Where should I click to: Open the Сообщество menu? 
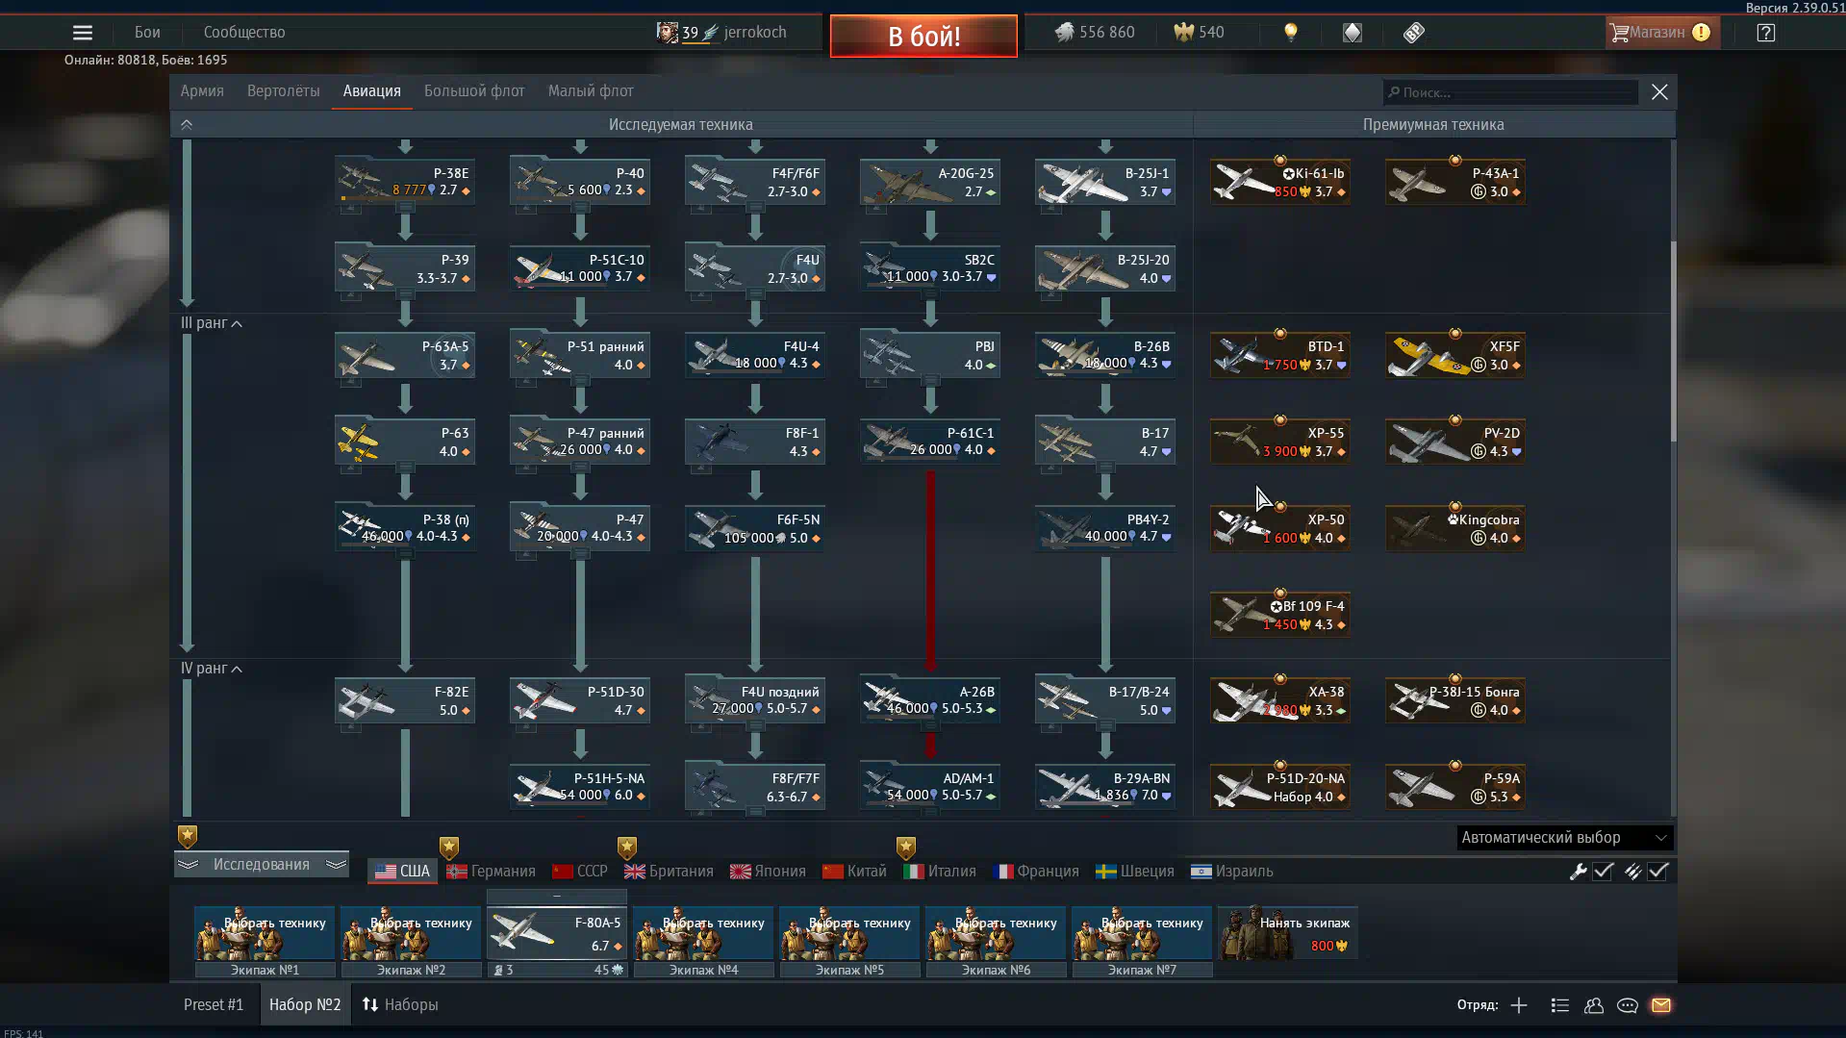[x=244, y=33]
